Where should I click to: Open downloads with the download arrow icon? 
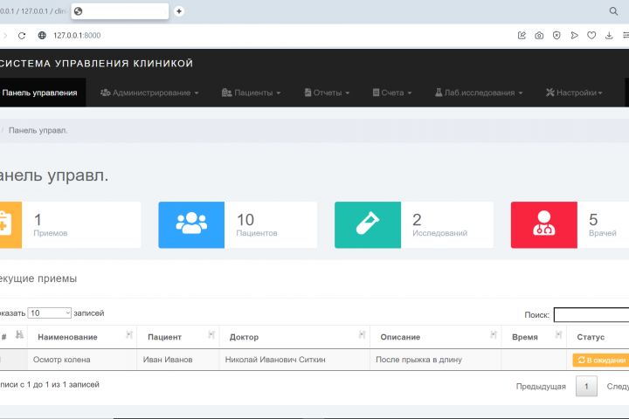609,35
